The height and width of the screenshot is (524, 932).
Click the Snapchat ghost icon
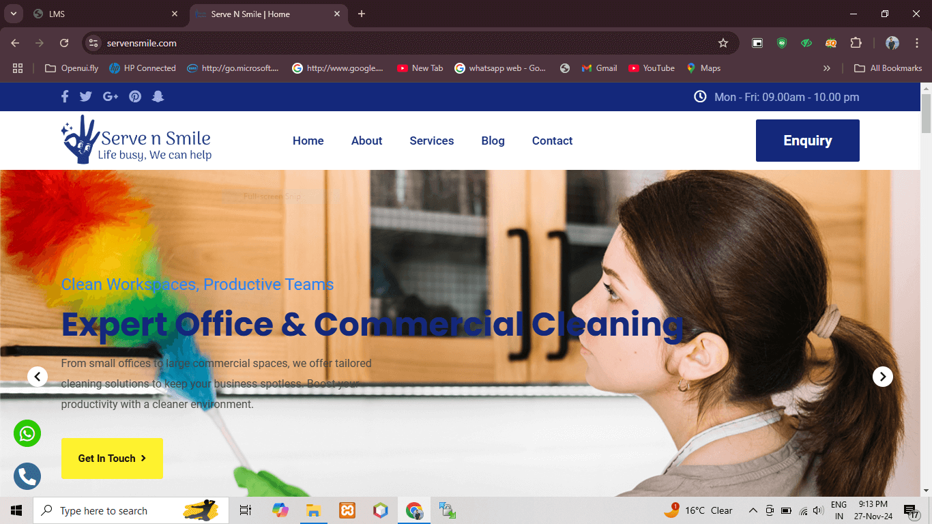(x=158, y=97)
